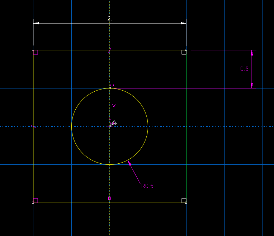Select the 0.5 vertical dimension value
This screenshot has height=236, width=274.
point(244,69)
